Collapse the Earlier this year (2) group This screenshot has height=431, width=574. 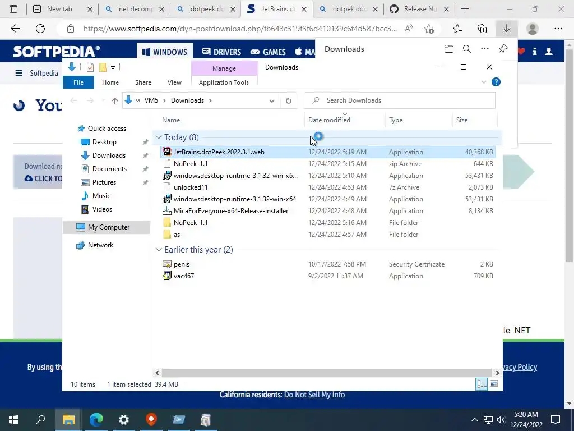(159, 250)
